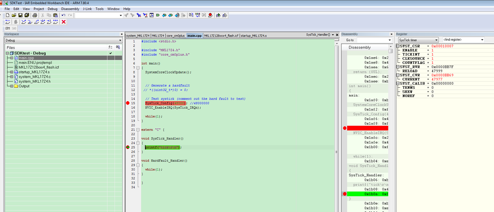The height and width of the screenshot is (212, 494).
Task: Click the Disassembly vertical scrollbar thumb
Action: (x=391, y=51)
